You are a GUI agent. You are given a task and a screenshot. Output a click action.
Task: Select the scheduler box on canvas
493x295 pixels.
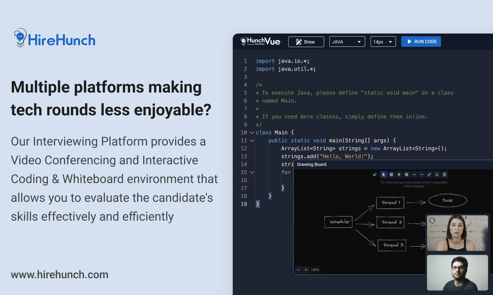tap(338, 222)
